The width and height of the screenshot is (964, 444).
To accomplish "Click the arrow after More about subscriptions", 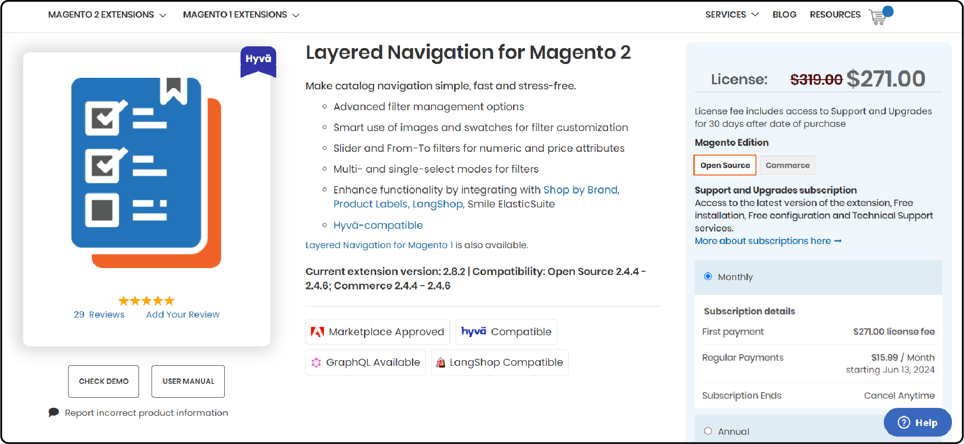I will (838, 241).
